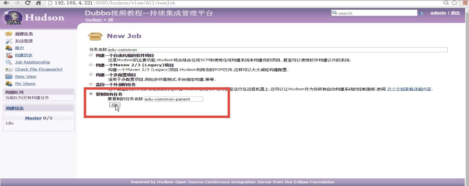
Task: Click the New Job heading
Action: pos(124,36)
